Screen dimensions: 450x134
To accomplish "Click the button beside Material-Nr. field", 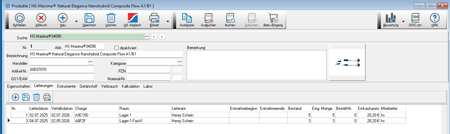I will pos(177,78).
